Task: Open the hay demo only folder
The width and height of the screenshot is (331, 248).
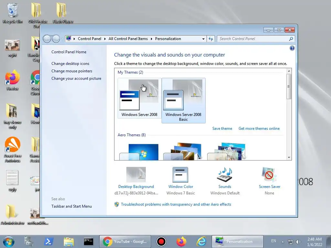Action: [12, 116]
